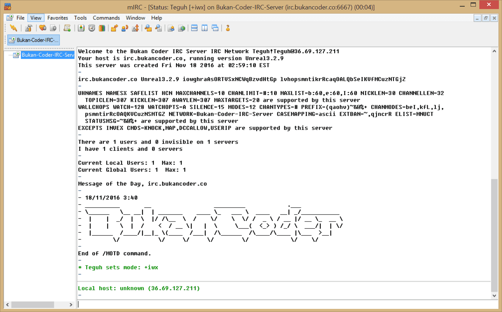Start a DCC Chat via toolbar icon

pos(124,28)
